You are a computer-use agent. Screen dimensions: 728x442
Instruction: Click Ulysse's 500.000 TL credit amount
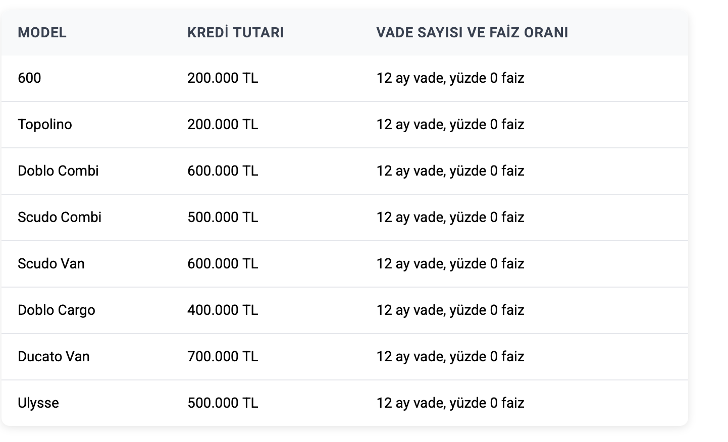[x=223, y=403]
